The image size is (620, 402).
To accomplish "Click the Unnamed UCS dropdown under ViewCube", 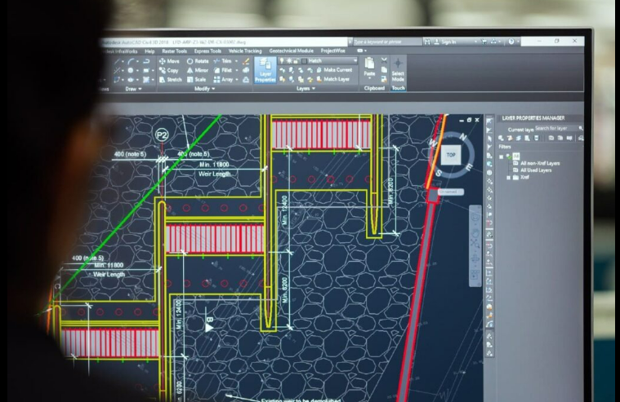I will (x=450, y=192).
